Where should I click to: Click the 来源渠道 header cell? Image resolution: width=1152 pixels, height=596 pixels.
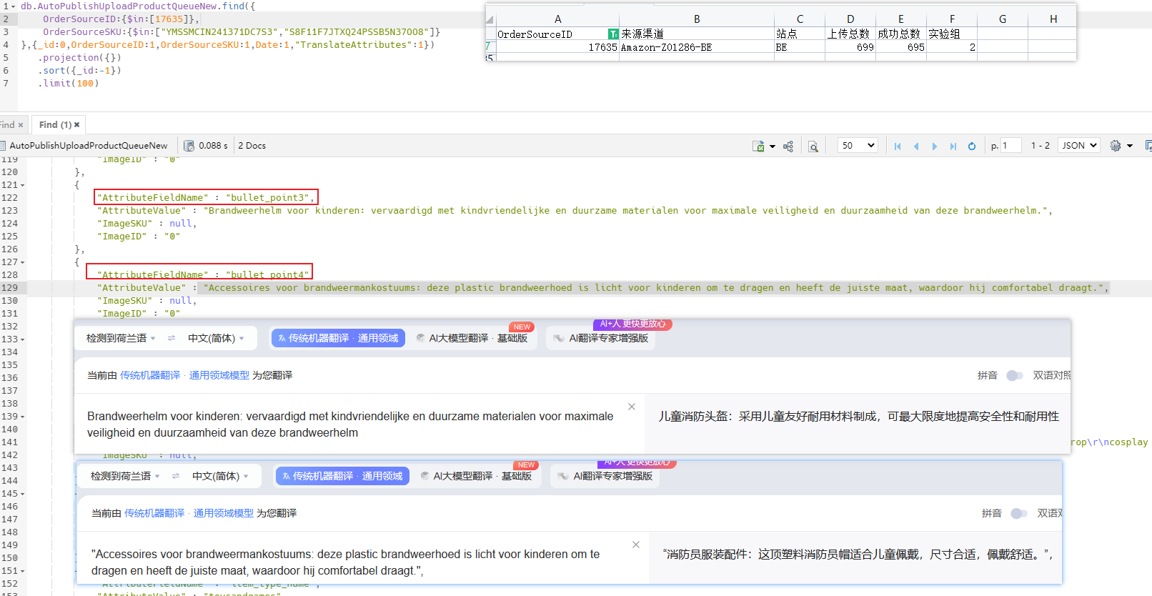(x=697, y=34)
